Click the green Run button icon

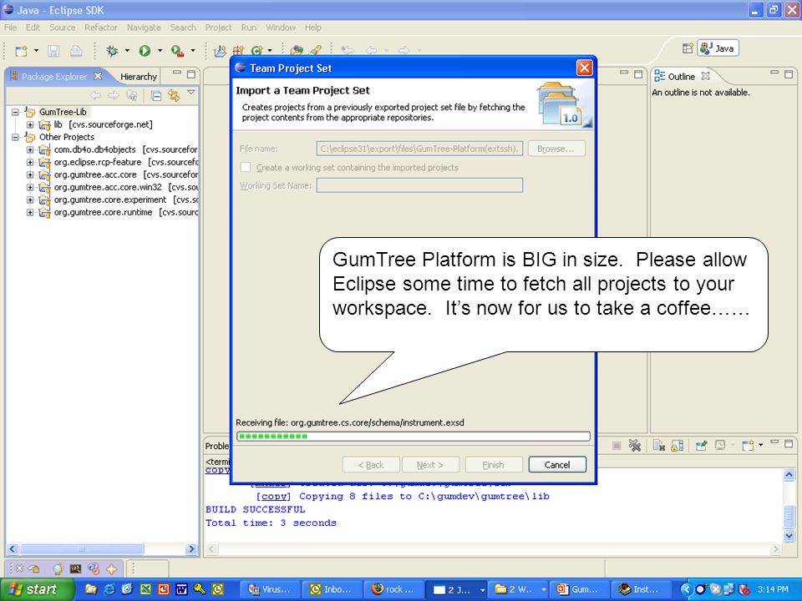coord(145,51)
